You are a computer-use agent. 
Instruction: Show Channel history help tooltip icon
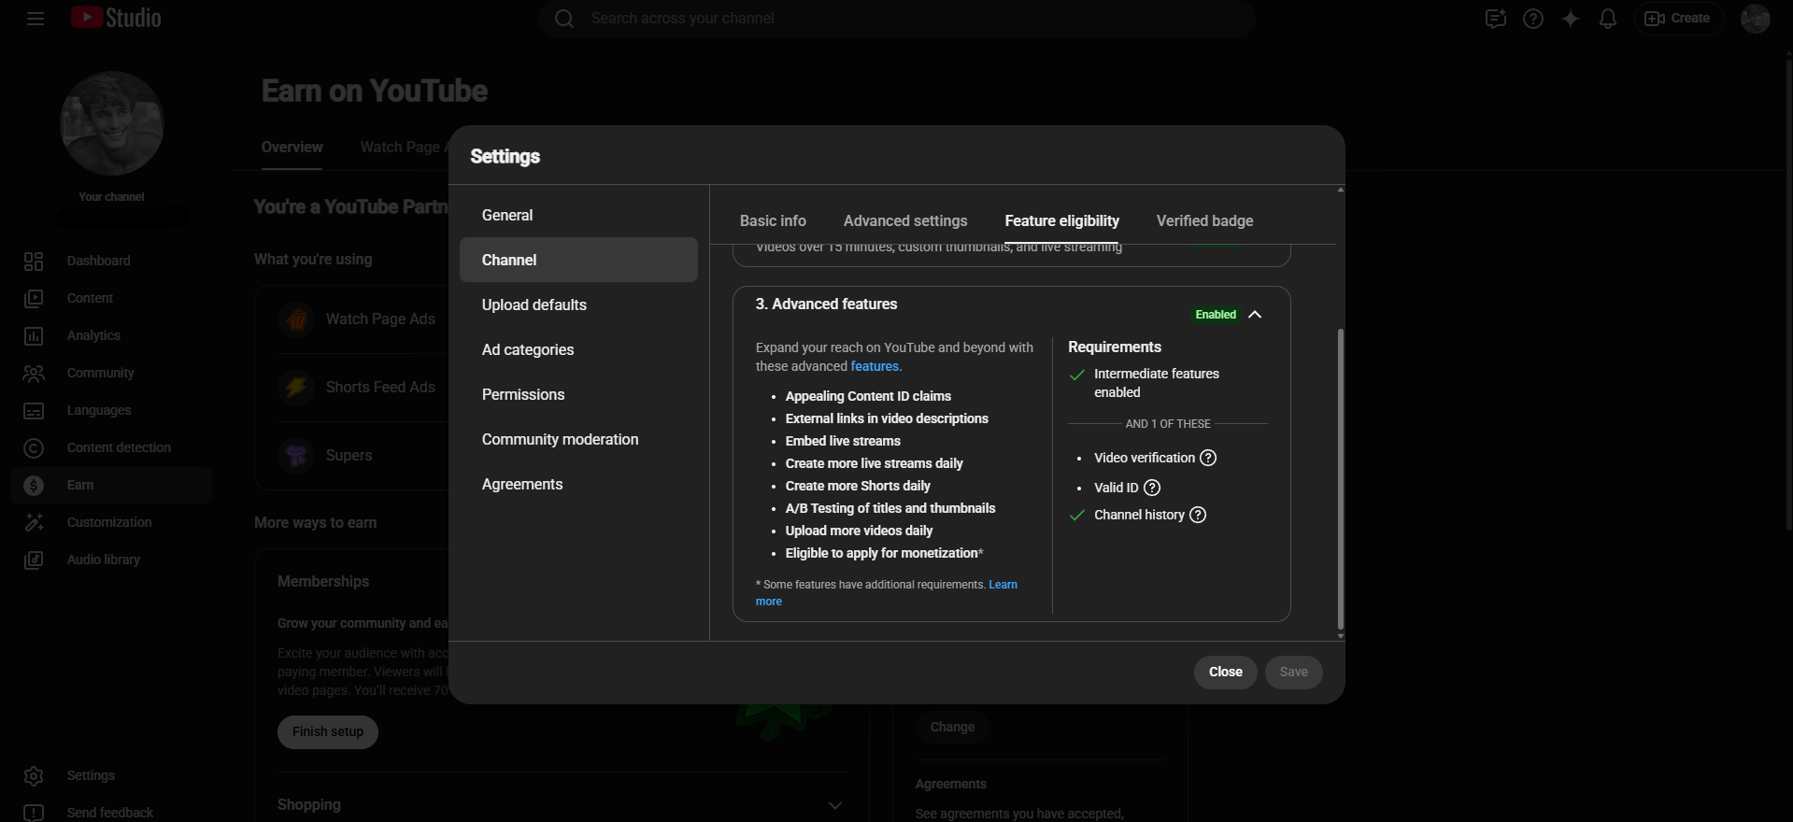pyautogui.click(x=1198, y=515)
